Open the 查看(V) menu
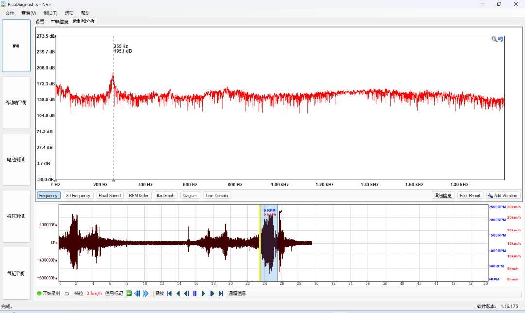The image size is (525, 313). click(29, 13)
